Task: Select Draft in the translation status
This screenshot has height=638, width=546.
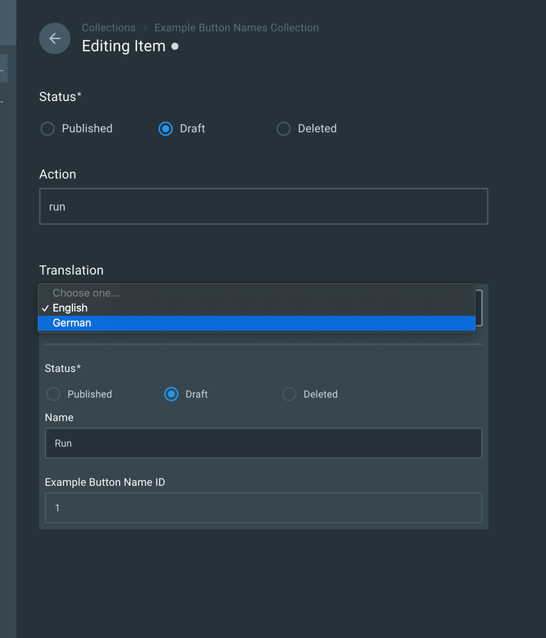Action: [171, 394]
